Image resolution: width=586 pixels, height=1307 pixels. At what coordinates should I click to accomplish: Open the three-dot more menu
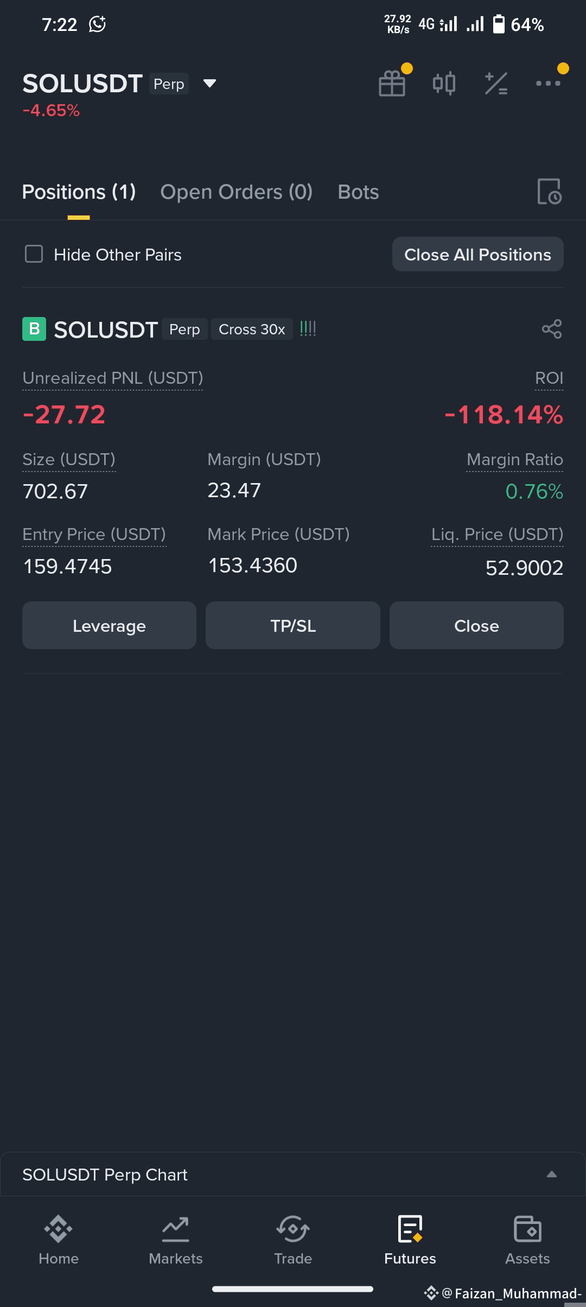548,84
